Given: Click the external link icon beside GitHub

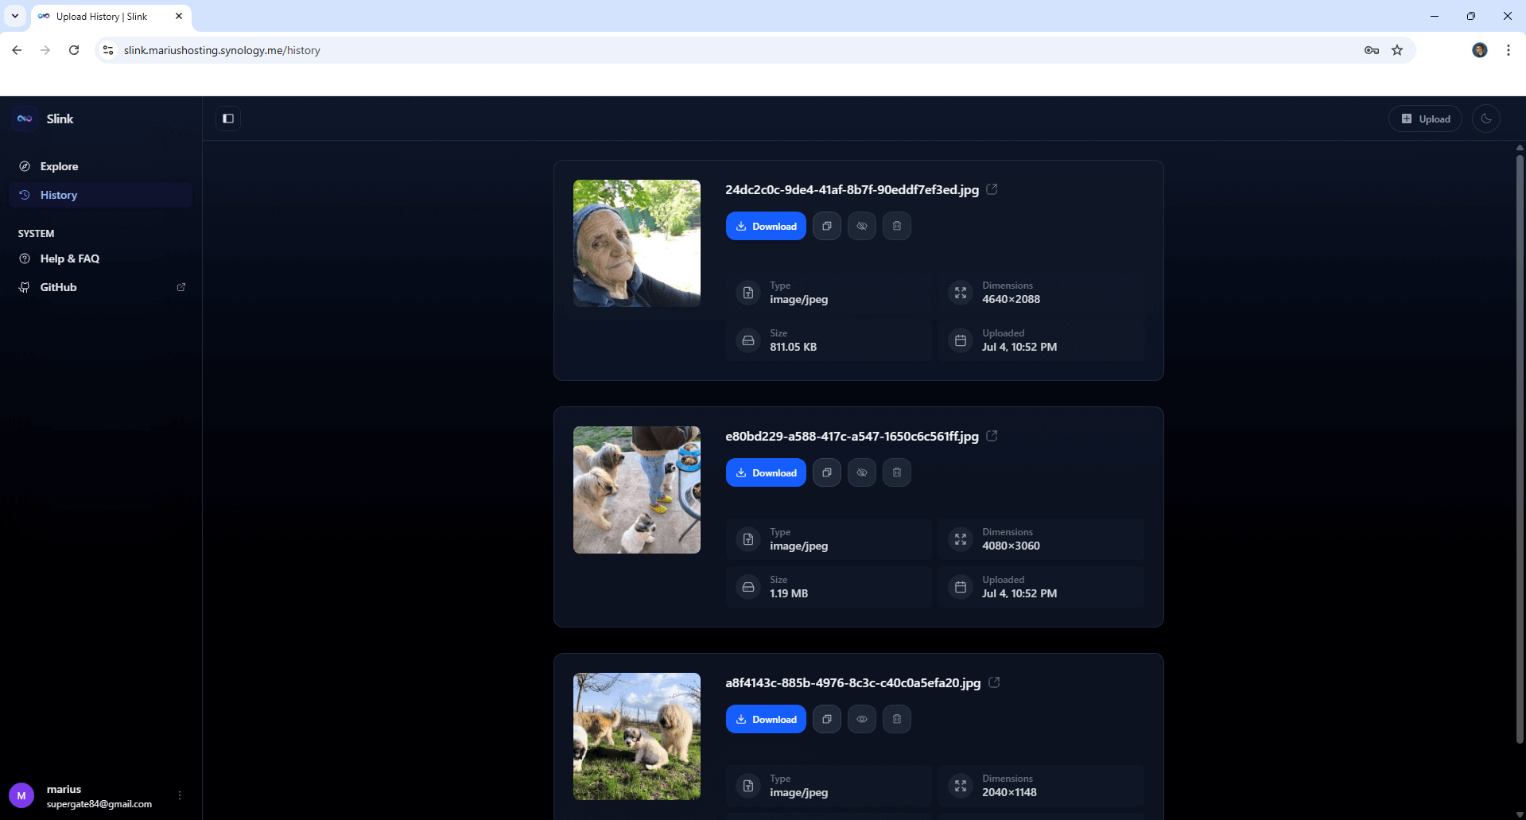Looking at the screenshot, I should (181, 287).
